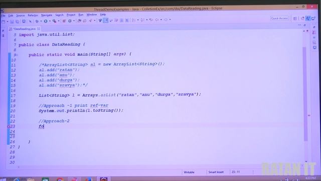
Task: Click the Forward navigation arrow icon
Action: tap(166, 20)
